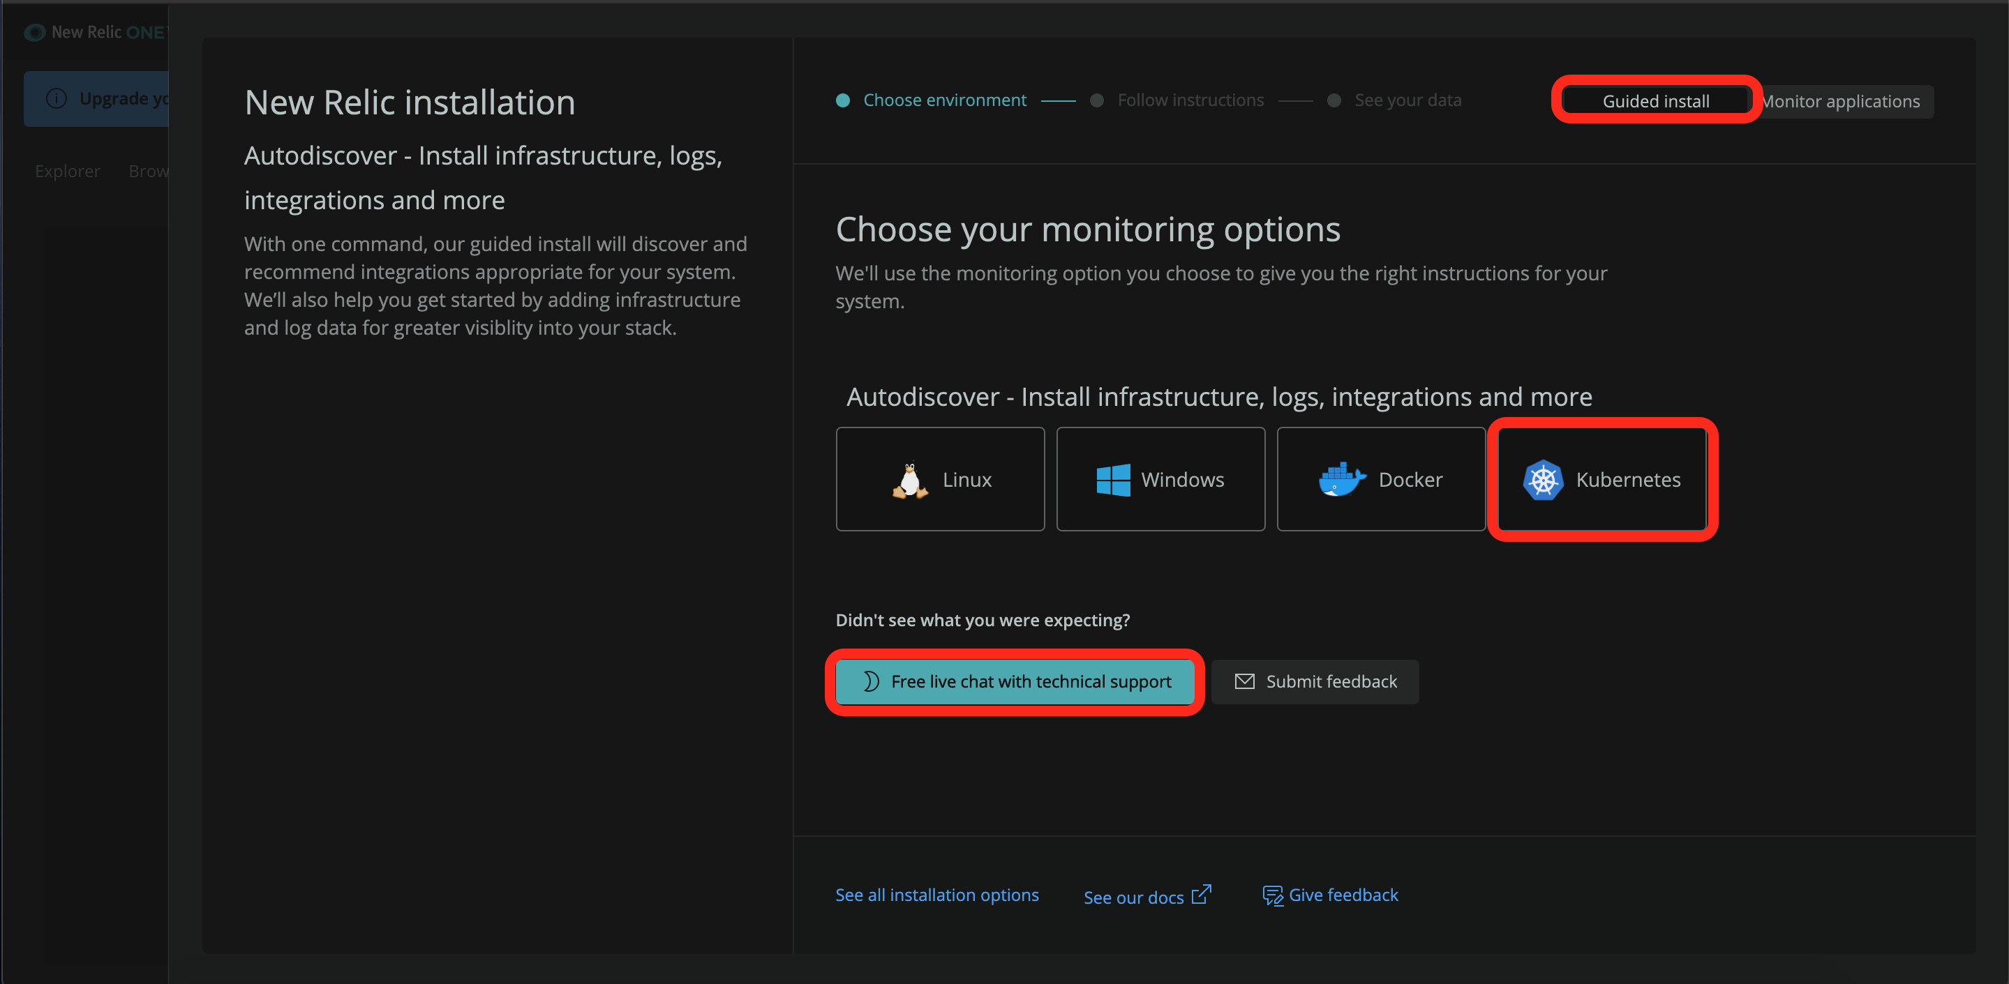Switch to Guided install mode

coord(1656,101)
